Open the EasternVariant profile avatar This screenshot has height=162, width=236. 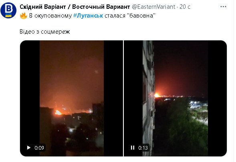(x=8, y=10)
